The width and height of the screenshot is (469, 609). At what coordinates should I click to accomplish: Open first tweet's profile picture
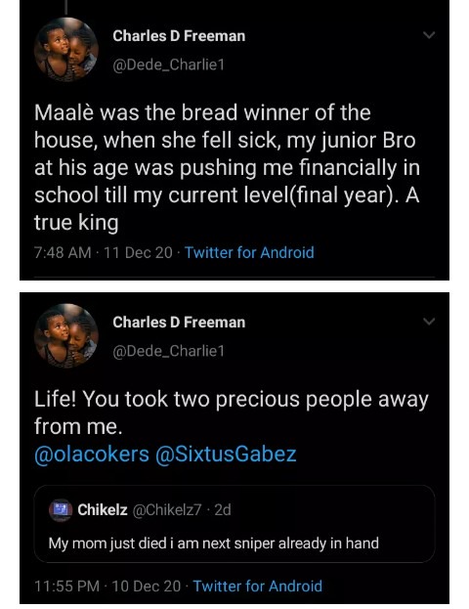pos(66,49)
